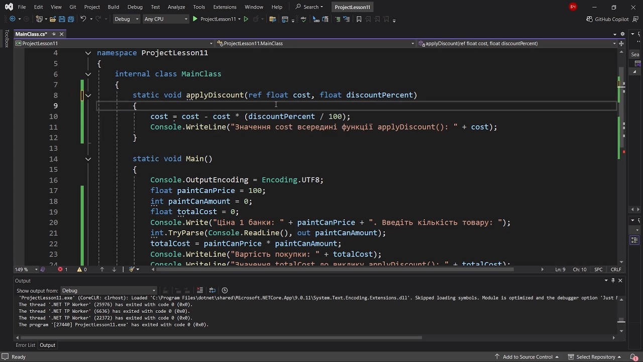Click the warnings indicator showing 0
This screenshot has height=362, width=643.
(x=81, y=269)
